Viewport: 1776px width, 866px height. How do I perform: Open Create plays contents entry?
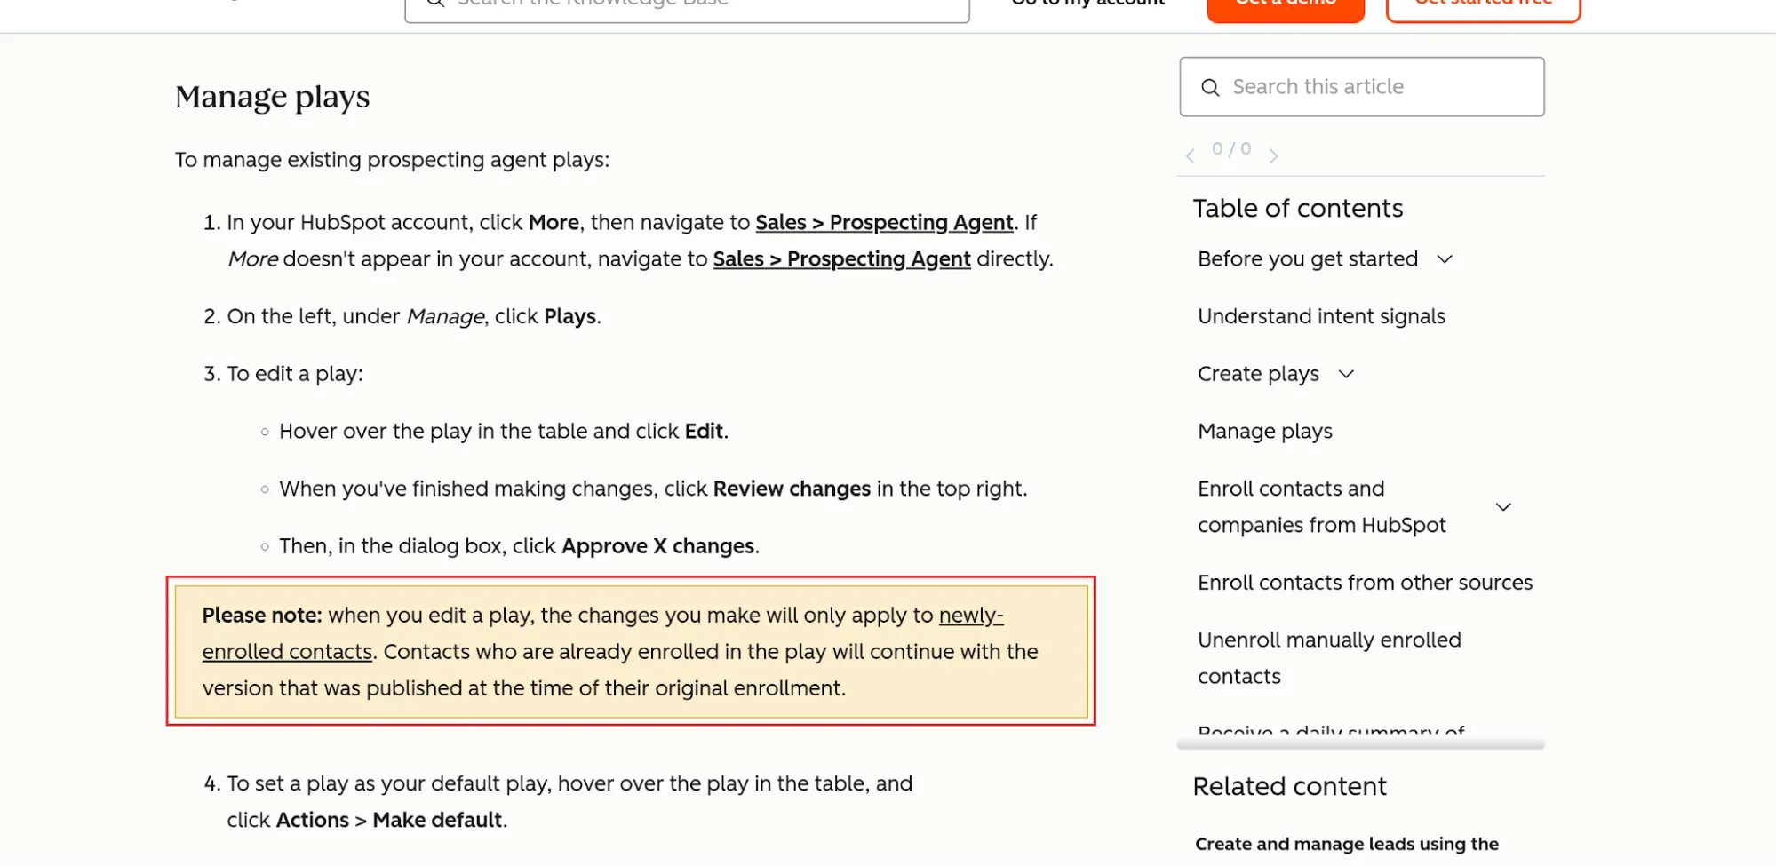coord(1258,374)
